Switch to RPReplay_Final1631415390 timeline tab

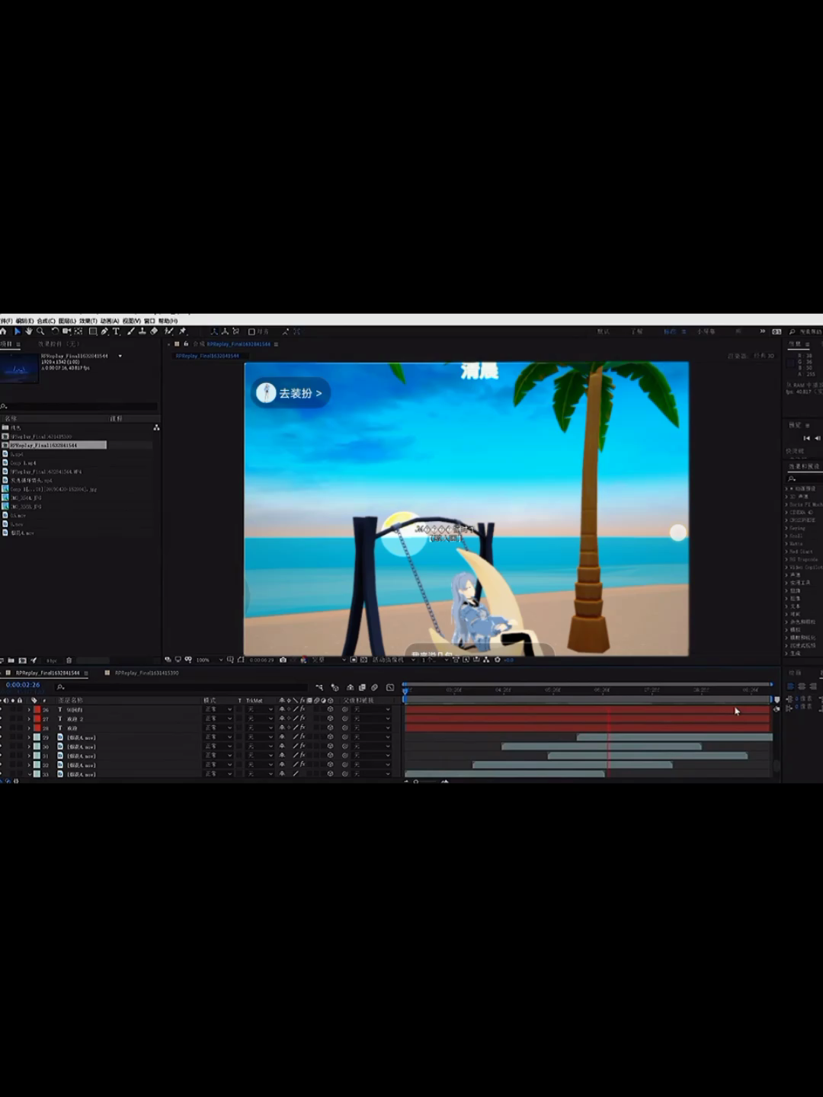pos(146,673)
